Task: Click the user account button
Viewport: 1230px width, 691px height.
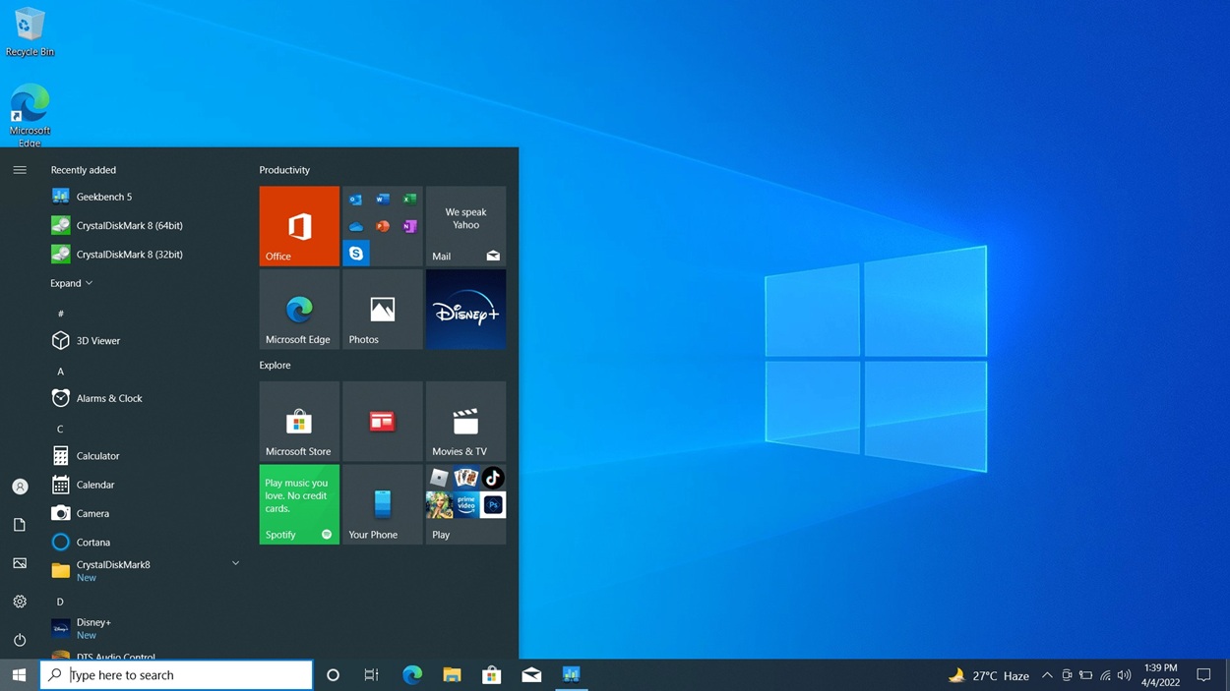Action: (x=20, y=486)
